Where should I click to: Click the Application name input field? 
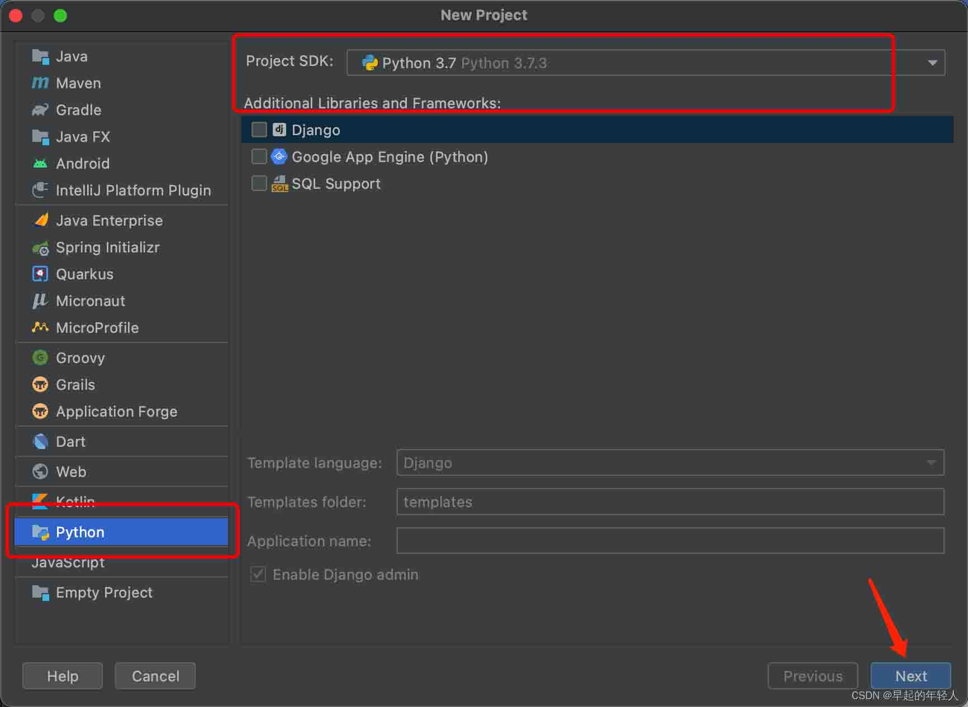point(670,541)
